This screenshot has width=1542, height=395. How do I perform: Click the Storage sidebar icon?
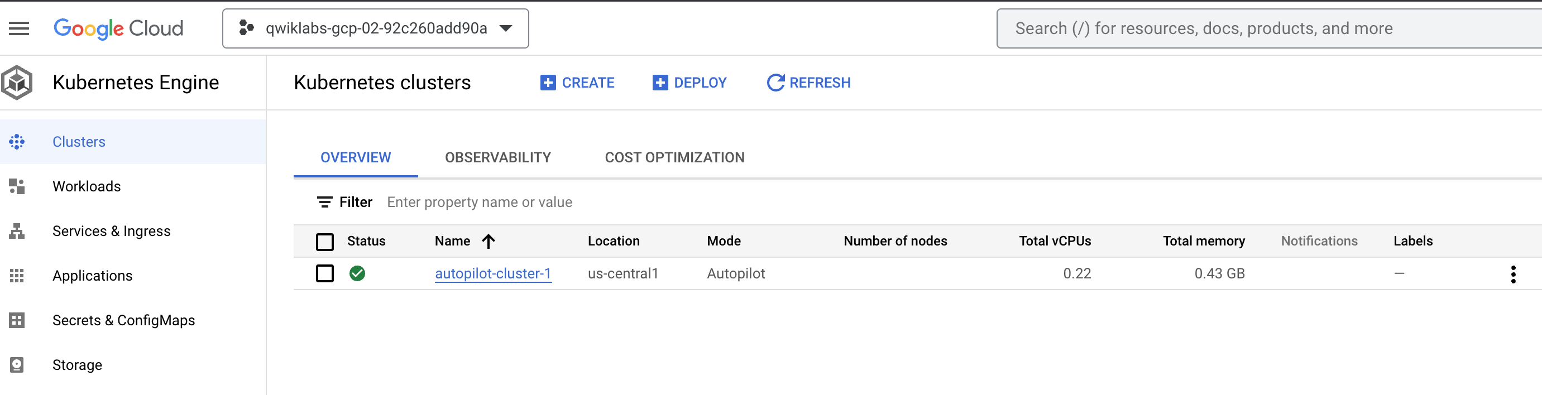pos(17,364)
